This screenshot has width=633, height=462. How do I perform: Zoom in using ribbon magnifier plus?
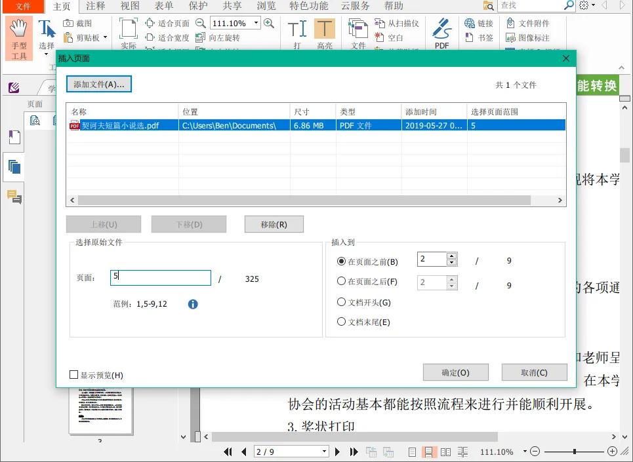(269, 24)
